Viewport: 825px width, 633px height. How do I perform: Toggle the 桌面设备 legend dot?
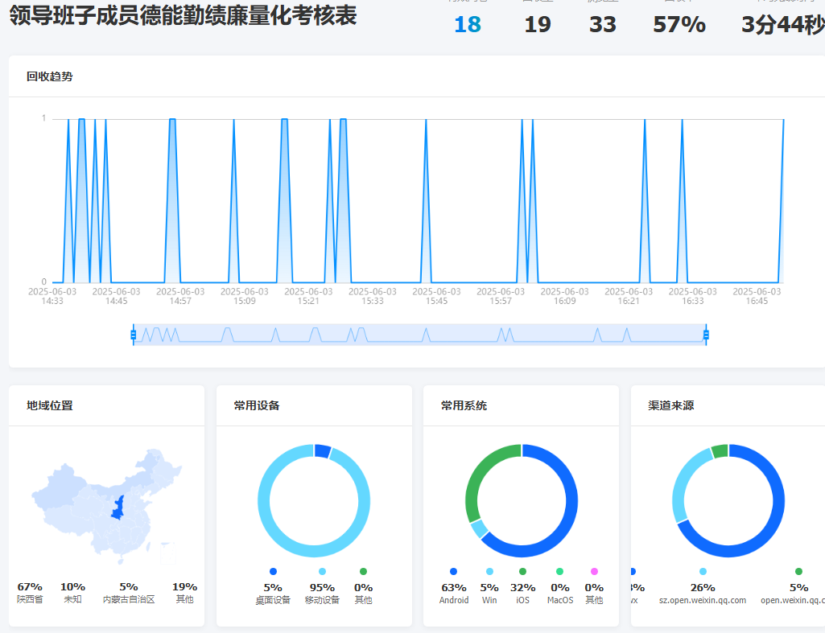[x=273, y=572]
